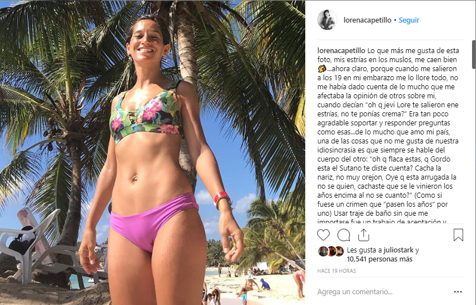This screenshot has width=476, height=305.
Task: Click the bold lorenacapetillo name starting the caption
Action: tap(341, 51)
